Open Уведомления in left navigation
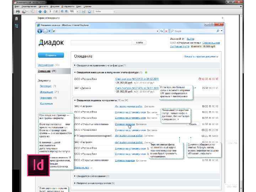 [46, 65]
